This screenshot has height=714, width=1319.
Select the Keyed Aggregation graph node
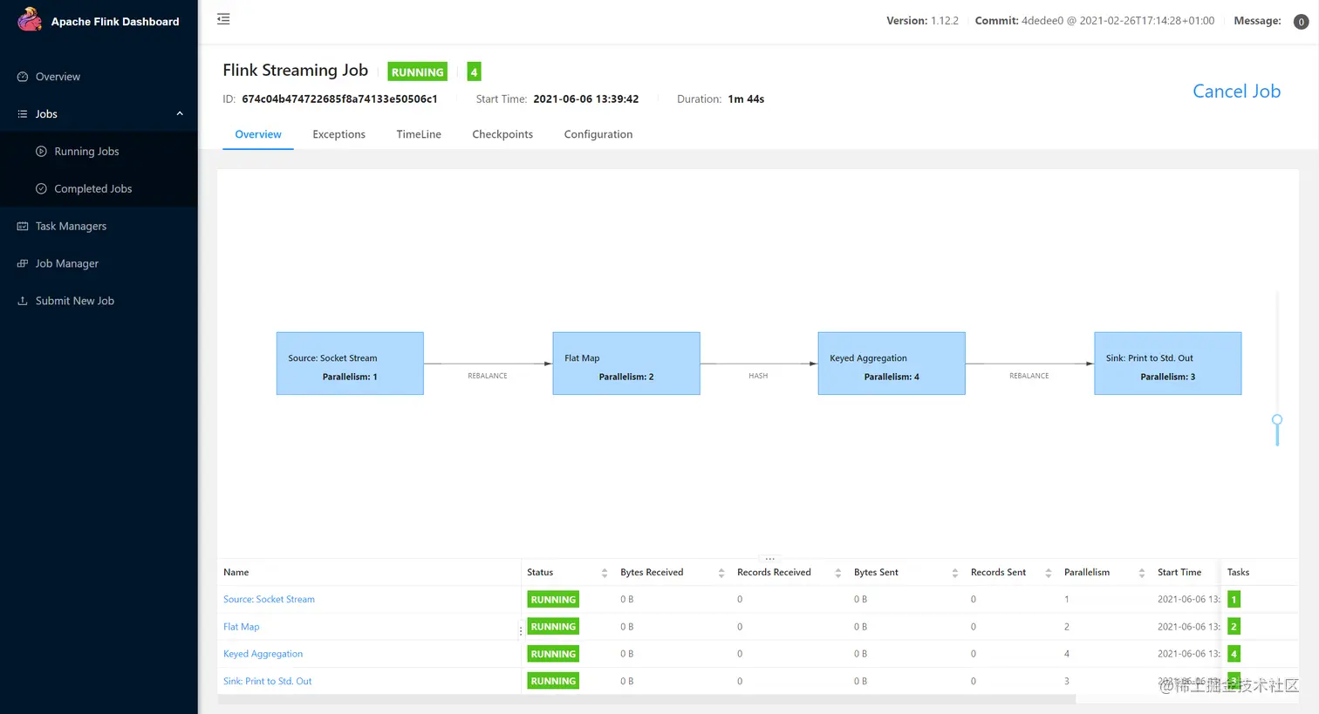892,364
